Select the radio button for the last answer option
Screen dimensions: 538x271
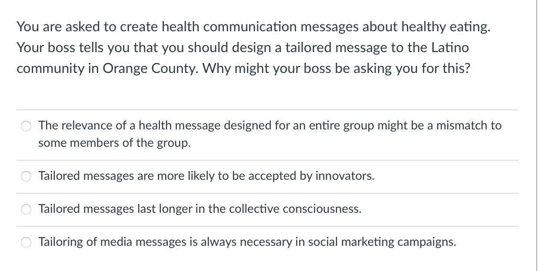click(x=26, y=242)
